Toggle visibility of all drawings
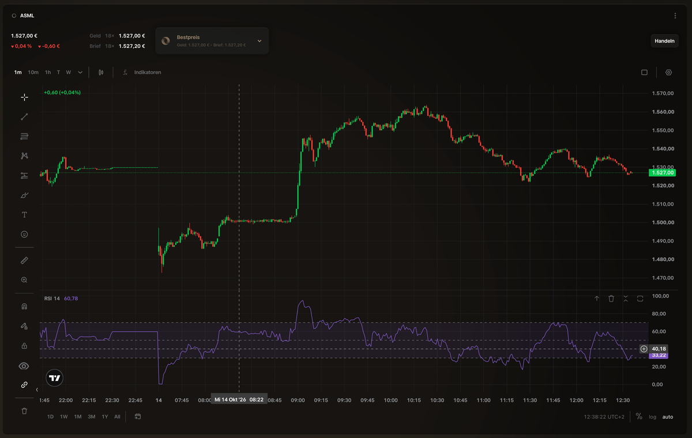The height and width of the screenshot is (438, 692). point(24,365)
